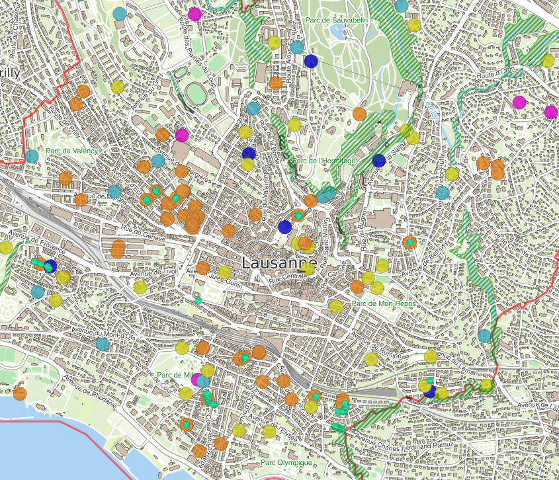Viewport: 559px width, 480px height.
Task: Select the Parc de Sauvabelin label
Action: click(x=336, y=21)
